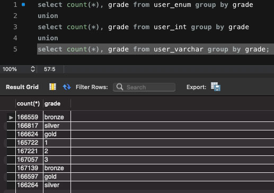This screenshot has width=274, height=193.
Task: Click the wrap cell content icon
Action: tap(52, 87)
